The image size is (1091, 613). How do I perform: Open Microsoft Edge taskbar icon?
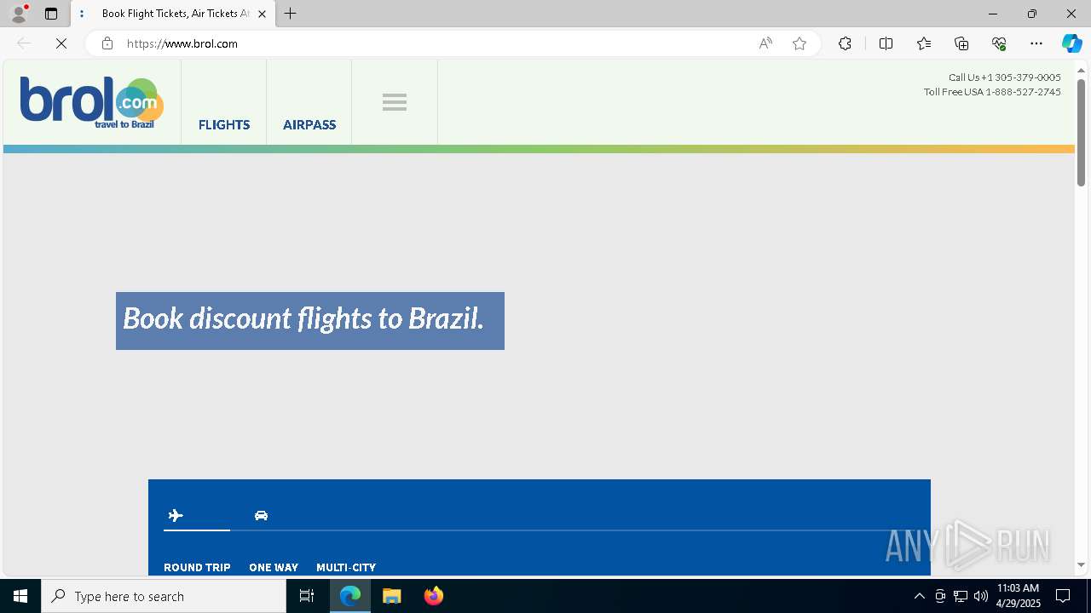tap(350, 596)
